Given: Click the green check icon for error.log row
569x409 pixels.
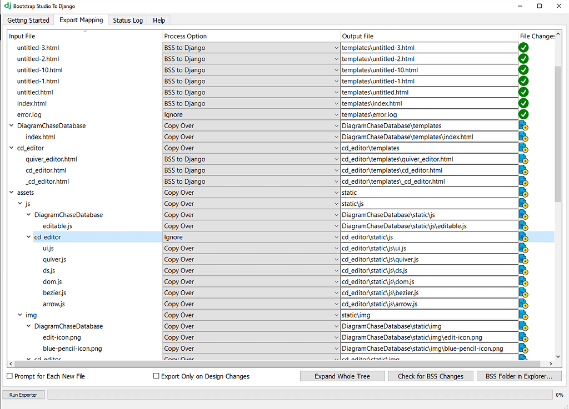Looking at the screenshot, I should coord(523,114).
